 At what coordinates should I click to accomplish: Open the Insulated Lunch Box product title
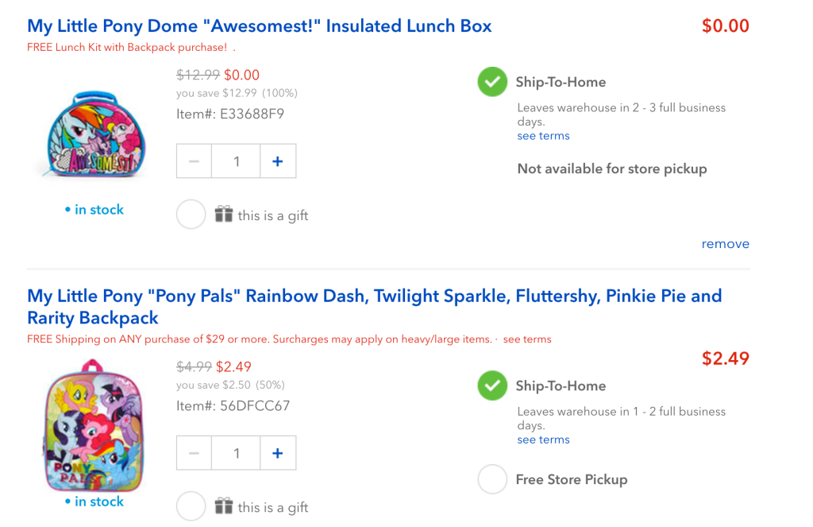point(259,25)
